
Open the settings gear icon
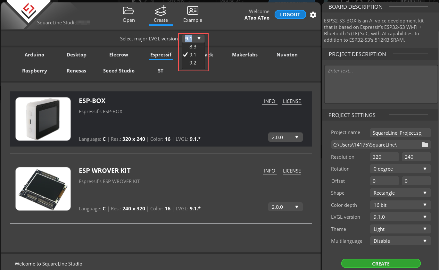point(313,15)
